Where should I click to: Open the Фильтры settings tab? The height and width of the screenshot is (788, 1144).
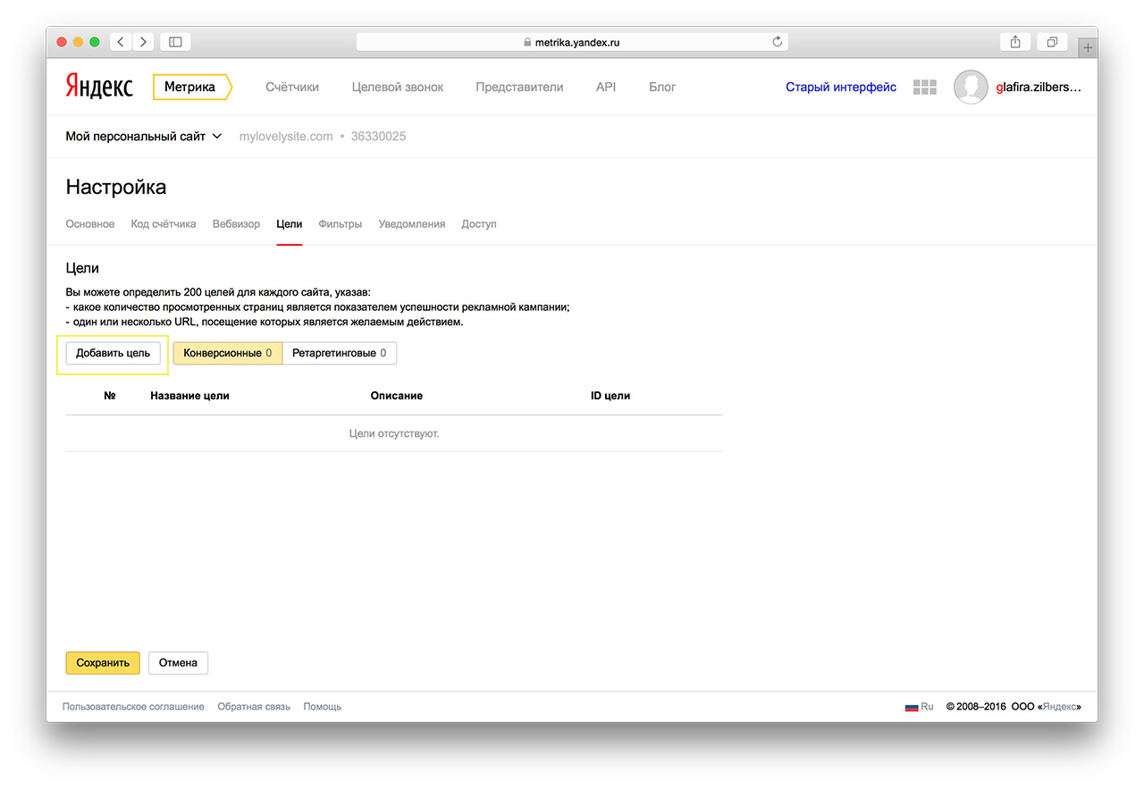(340, 224)
